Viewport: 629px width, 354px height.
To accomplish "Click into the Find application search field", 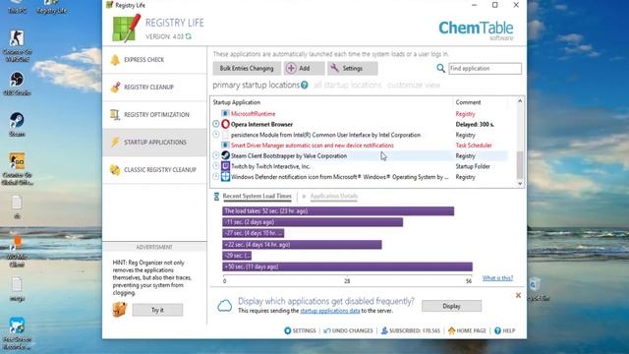I will tap(485, 69).
